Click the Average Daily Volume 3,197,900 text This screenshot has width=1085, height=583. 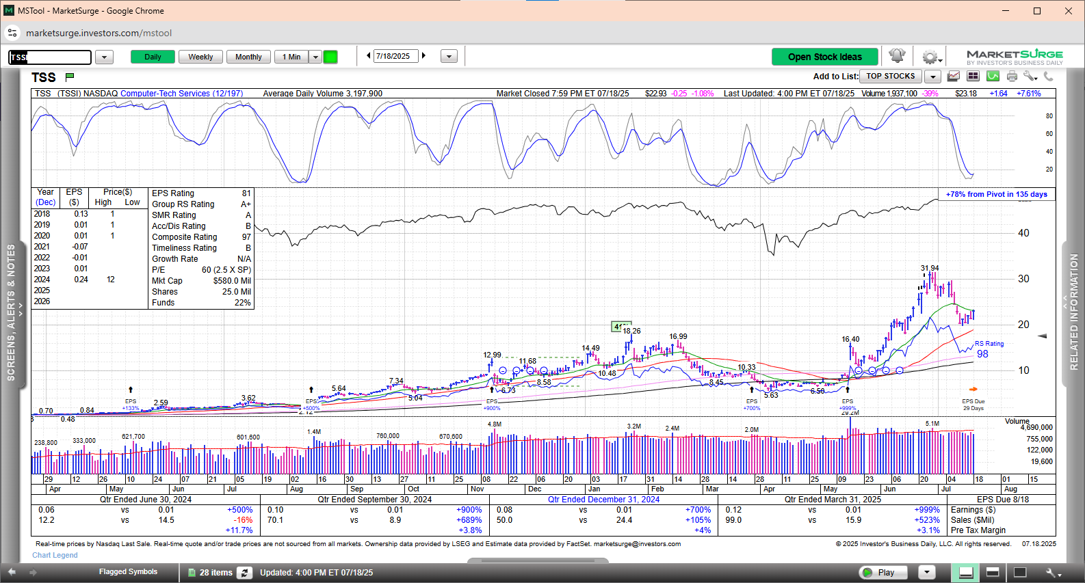323,94
